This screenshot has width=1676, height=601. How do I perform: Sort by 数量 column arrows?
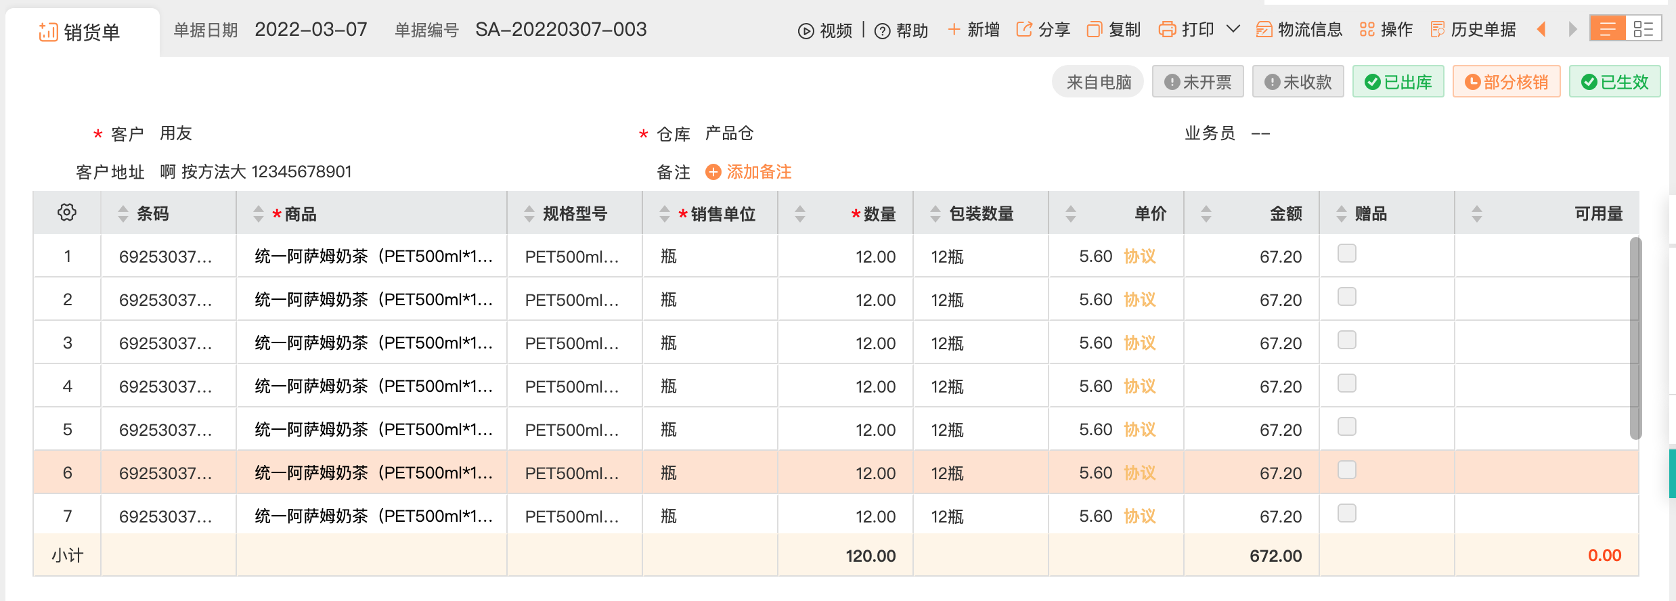coord(800,214)
